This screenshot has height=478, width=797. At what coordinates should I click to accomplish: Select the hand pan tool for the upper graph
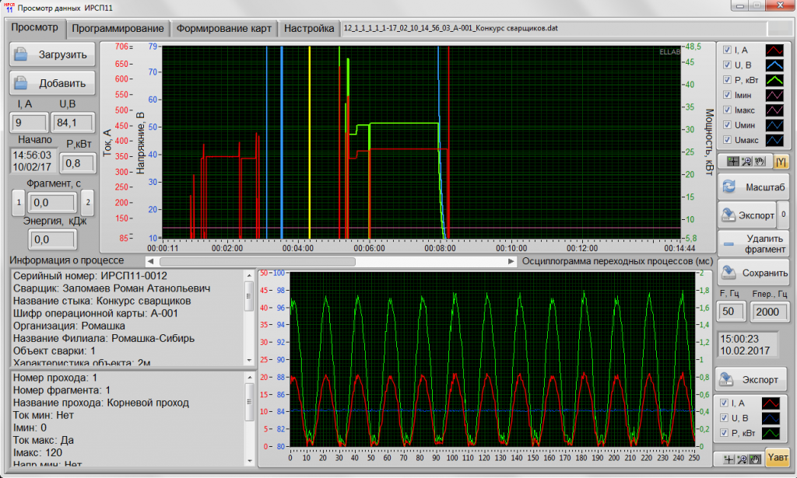[760, 162]
